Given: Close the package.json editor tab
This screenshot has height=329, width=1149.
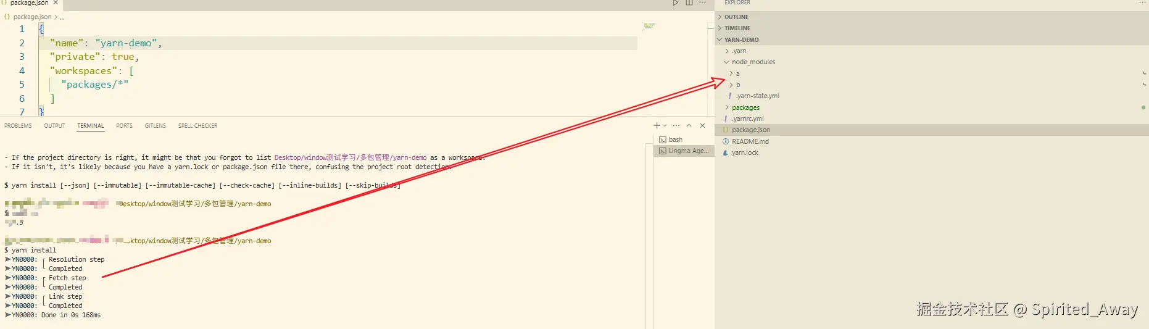Looking at the screenshot, I should point(56,3).
